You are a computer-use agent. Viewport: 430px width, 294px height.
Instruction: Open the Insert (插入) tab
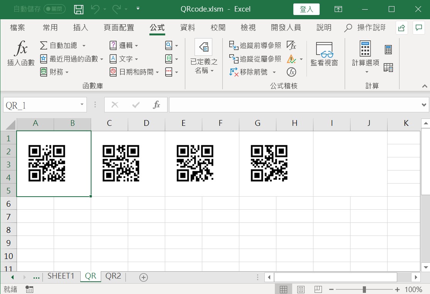pyautogui.click(x=81, y=27)
